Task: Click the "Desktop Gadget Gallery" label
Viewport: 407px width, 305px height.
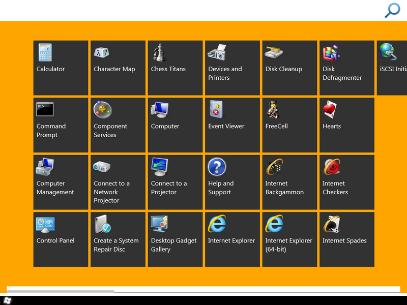Action: (173, 245)
